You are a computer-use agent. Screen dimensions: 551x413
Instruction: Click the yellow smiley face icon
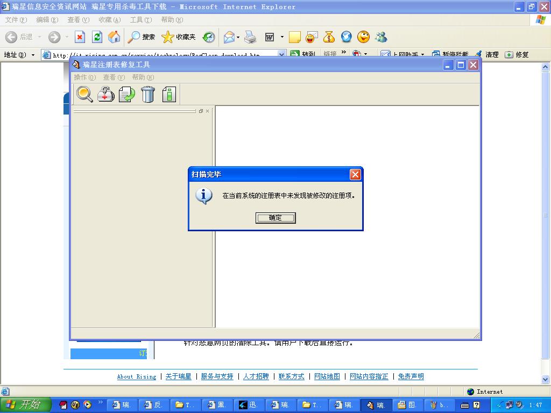click(x=363, y=37)
